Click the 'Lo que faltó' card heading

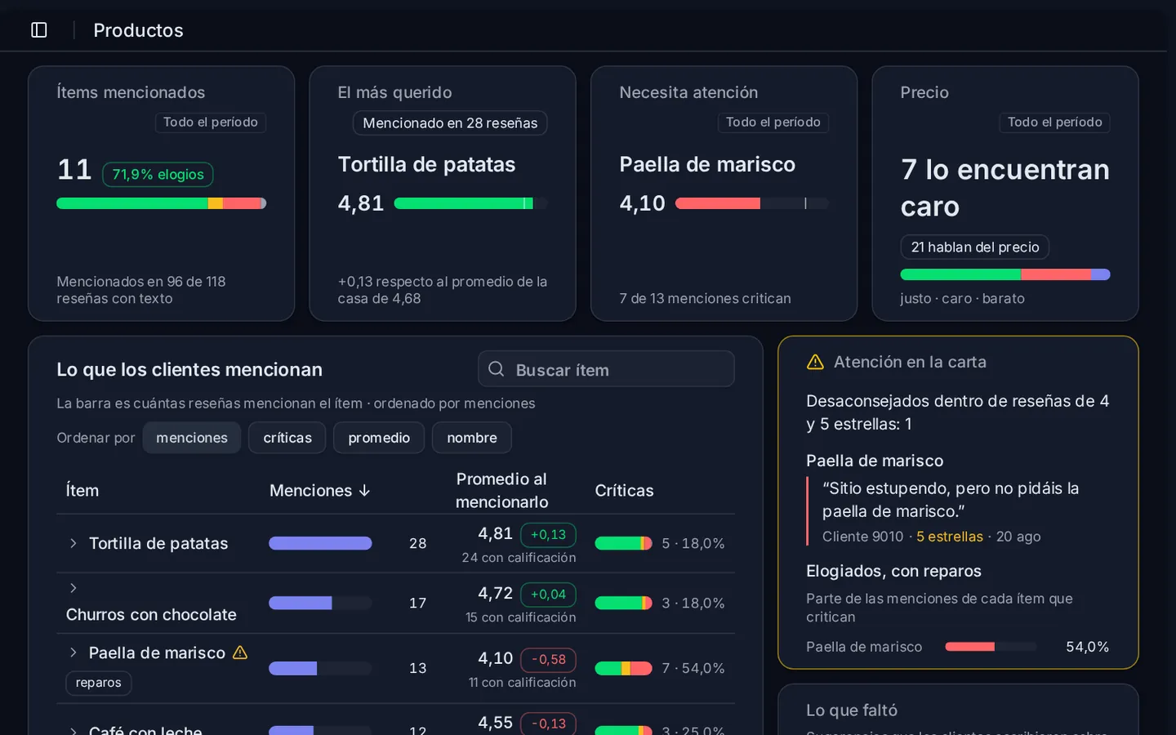(852, 710)
